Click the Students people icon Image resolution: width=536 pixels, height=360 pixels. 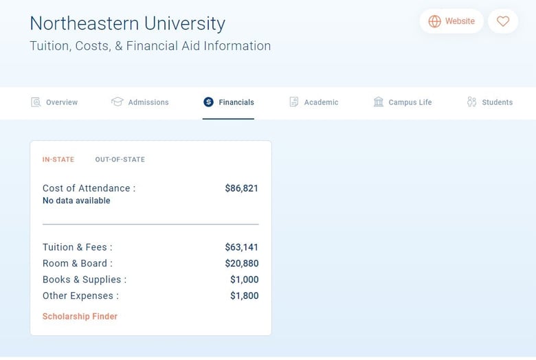(471, 102)
